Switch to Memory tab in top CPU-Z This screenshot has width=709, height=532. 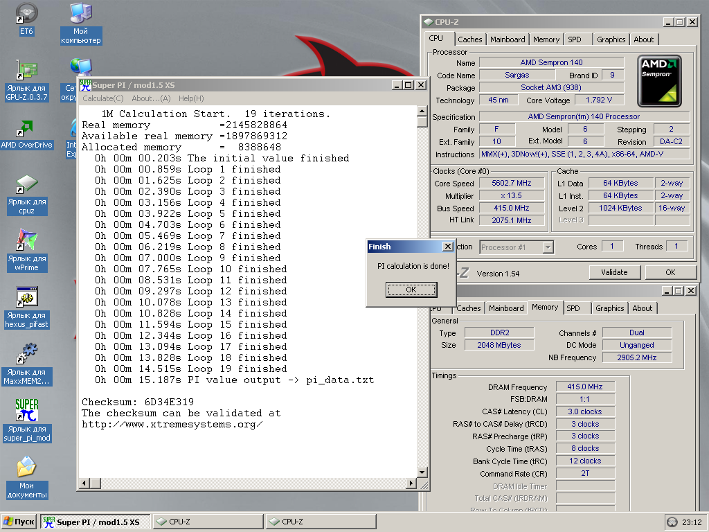[x=546, y=39]
